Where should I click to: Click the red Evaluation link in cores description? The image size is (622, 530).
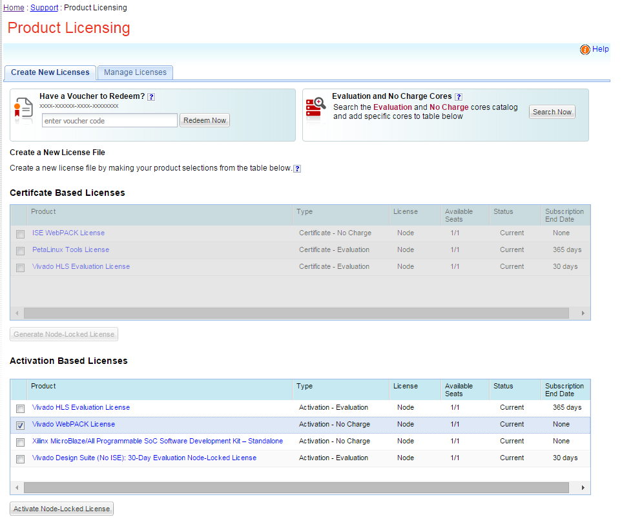[x=393, y=107]
